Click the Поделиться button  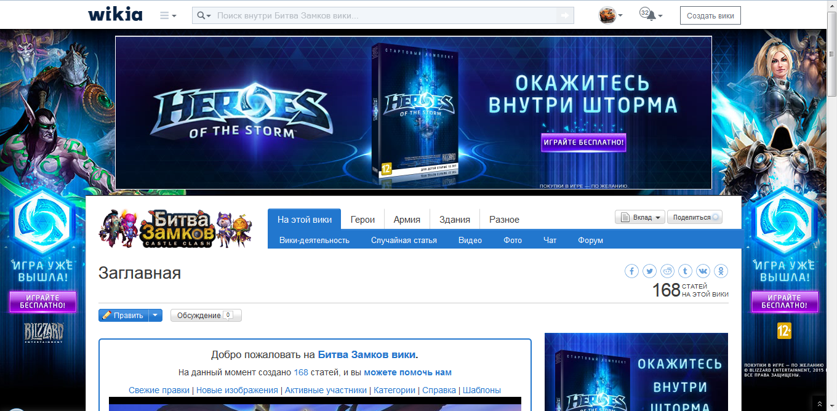695,217
